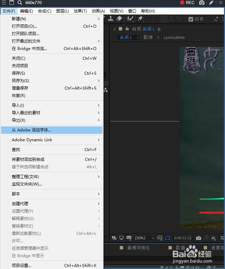Click the recorder pencil draw icon
Image resolution: width=225 pixels, height=269 pixels.
pos(211,3)
